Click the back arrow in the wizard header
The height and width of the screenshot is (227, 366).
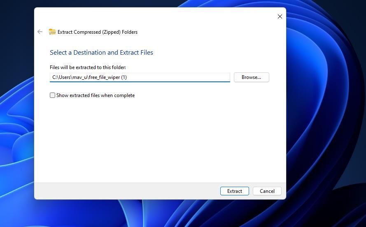point(40,32)
